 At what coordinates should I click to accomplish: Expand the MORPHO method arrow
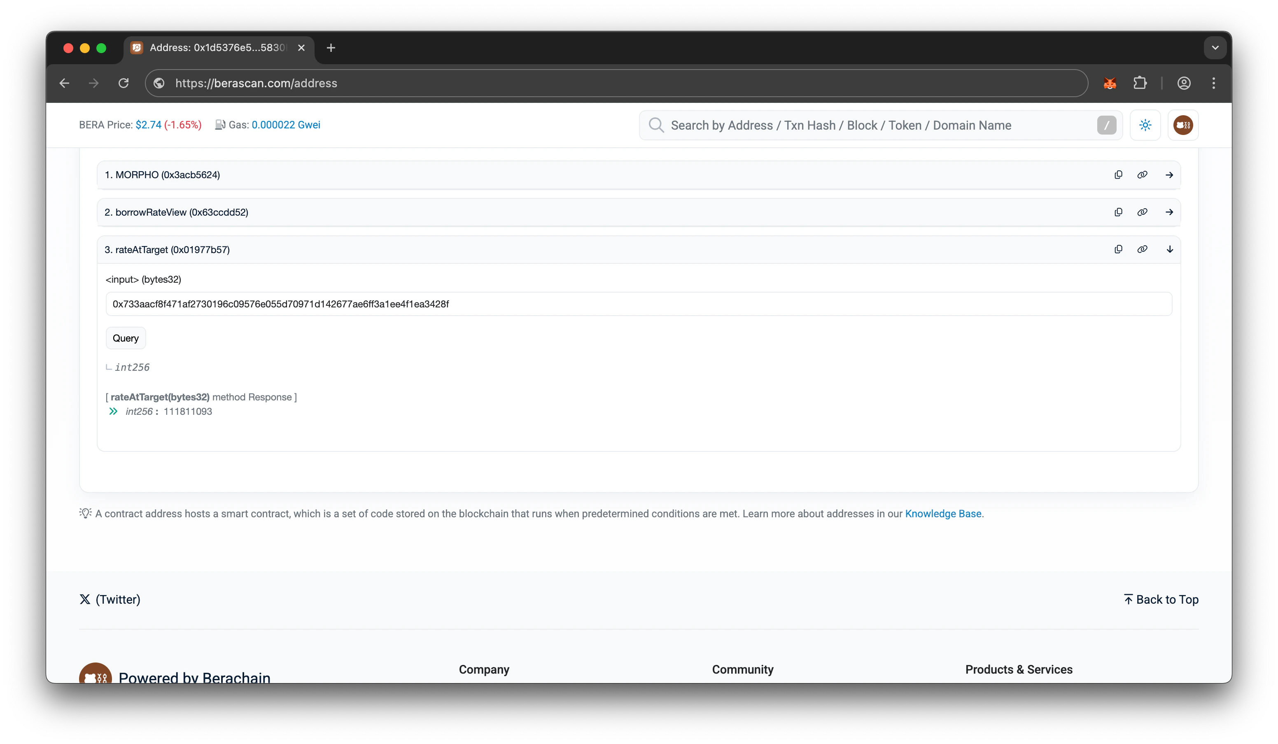(x=1169, y=175)
